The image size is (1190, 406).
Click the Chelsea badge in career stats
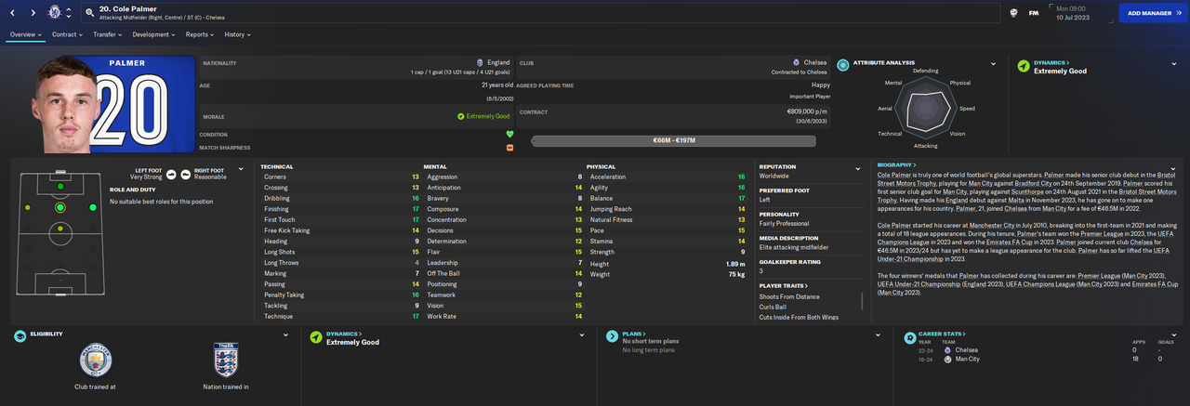(947, 350)
